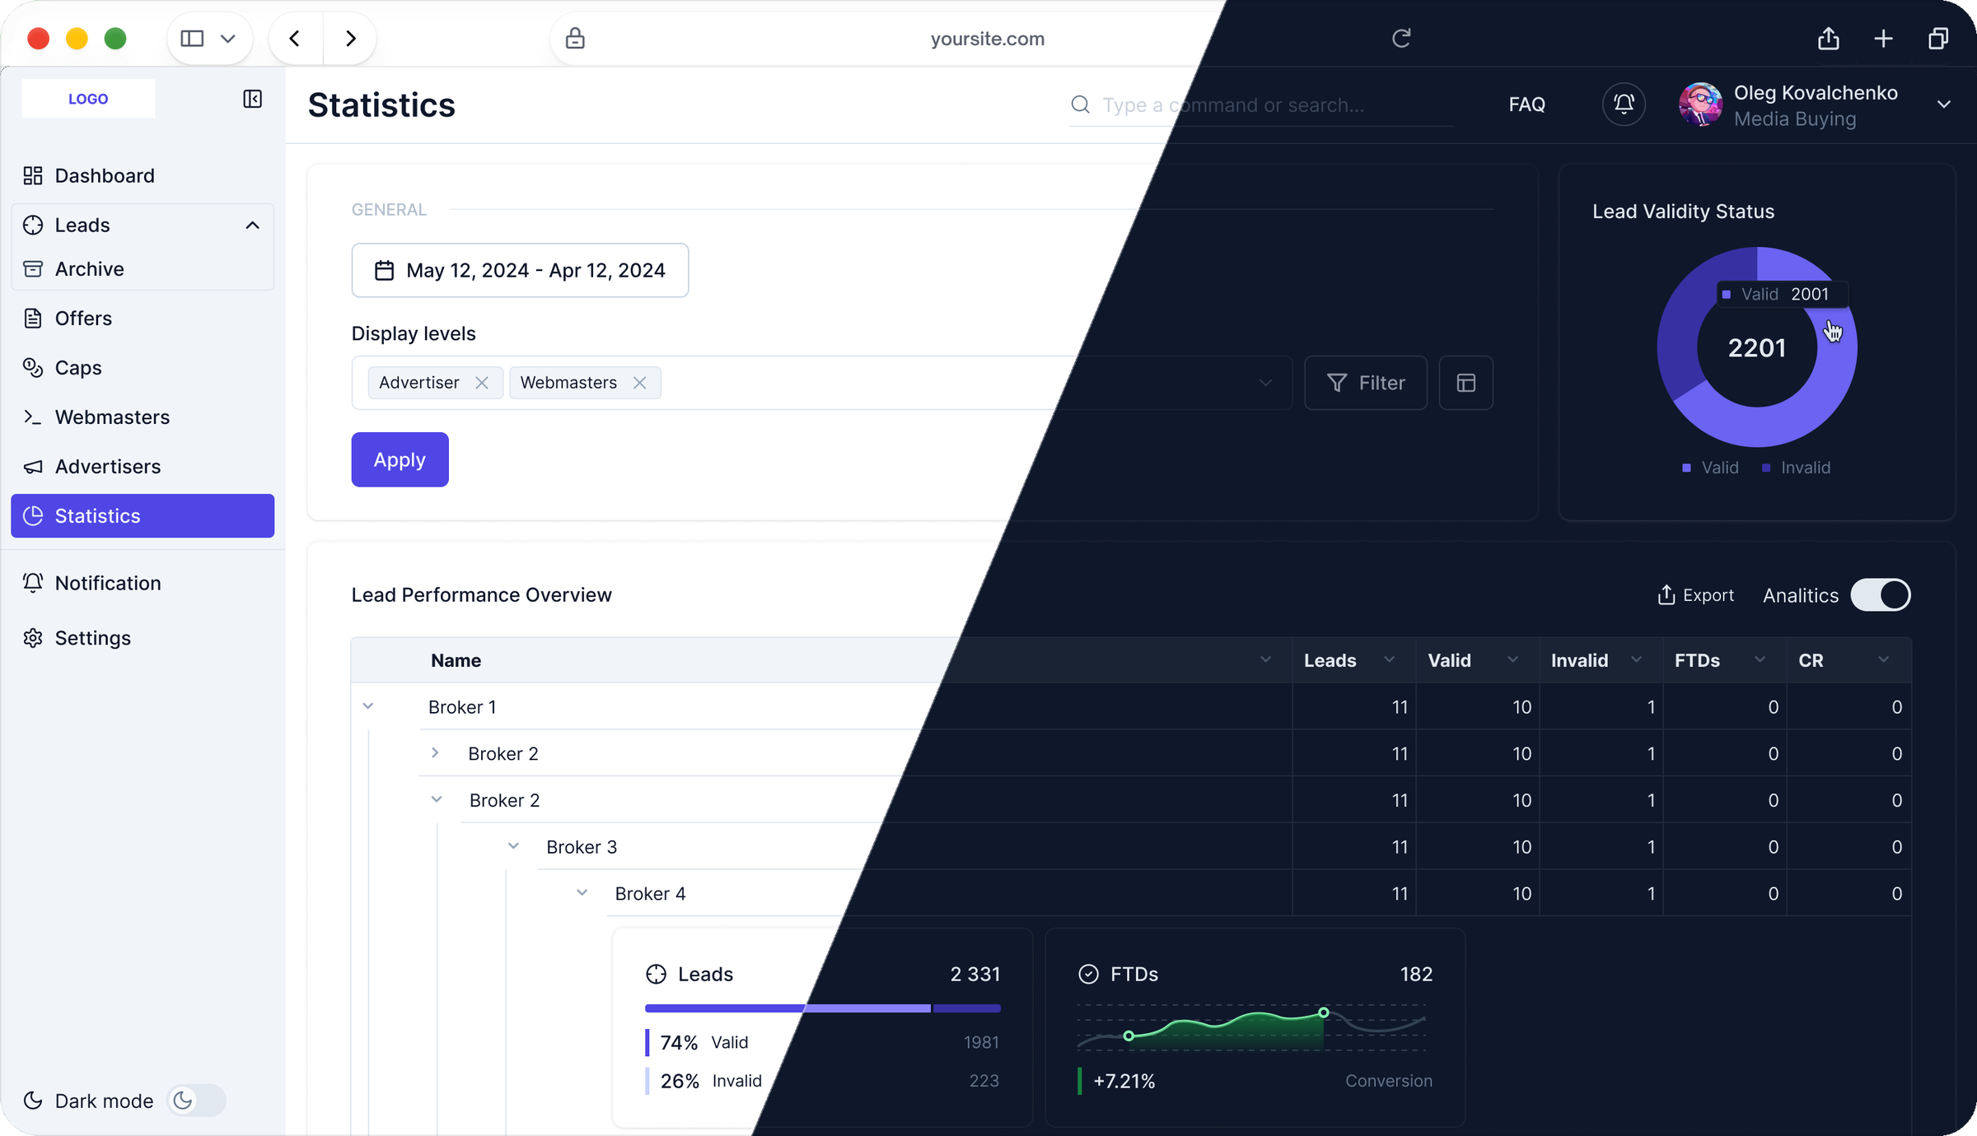Image resolution: width=1977 pixels, height=1136 pixels.
Task: Open a new tab with plus icon
Action: [1883, 39]
